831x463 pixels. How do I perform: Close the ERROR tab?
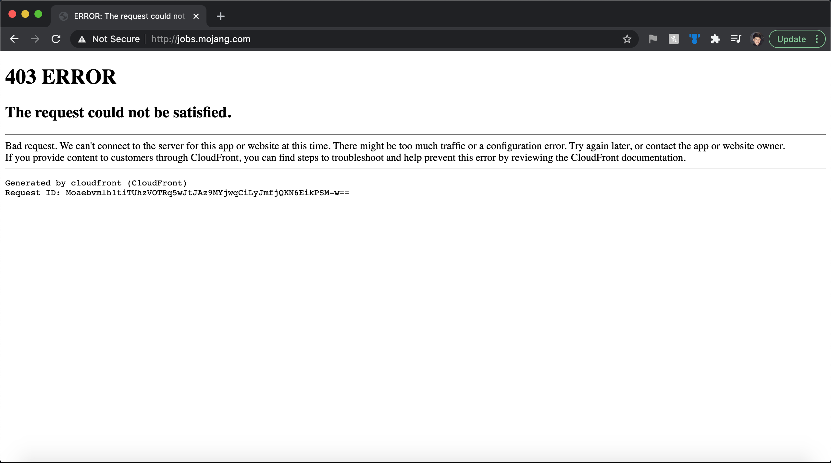(x=196, y=16)
